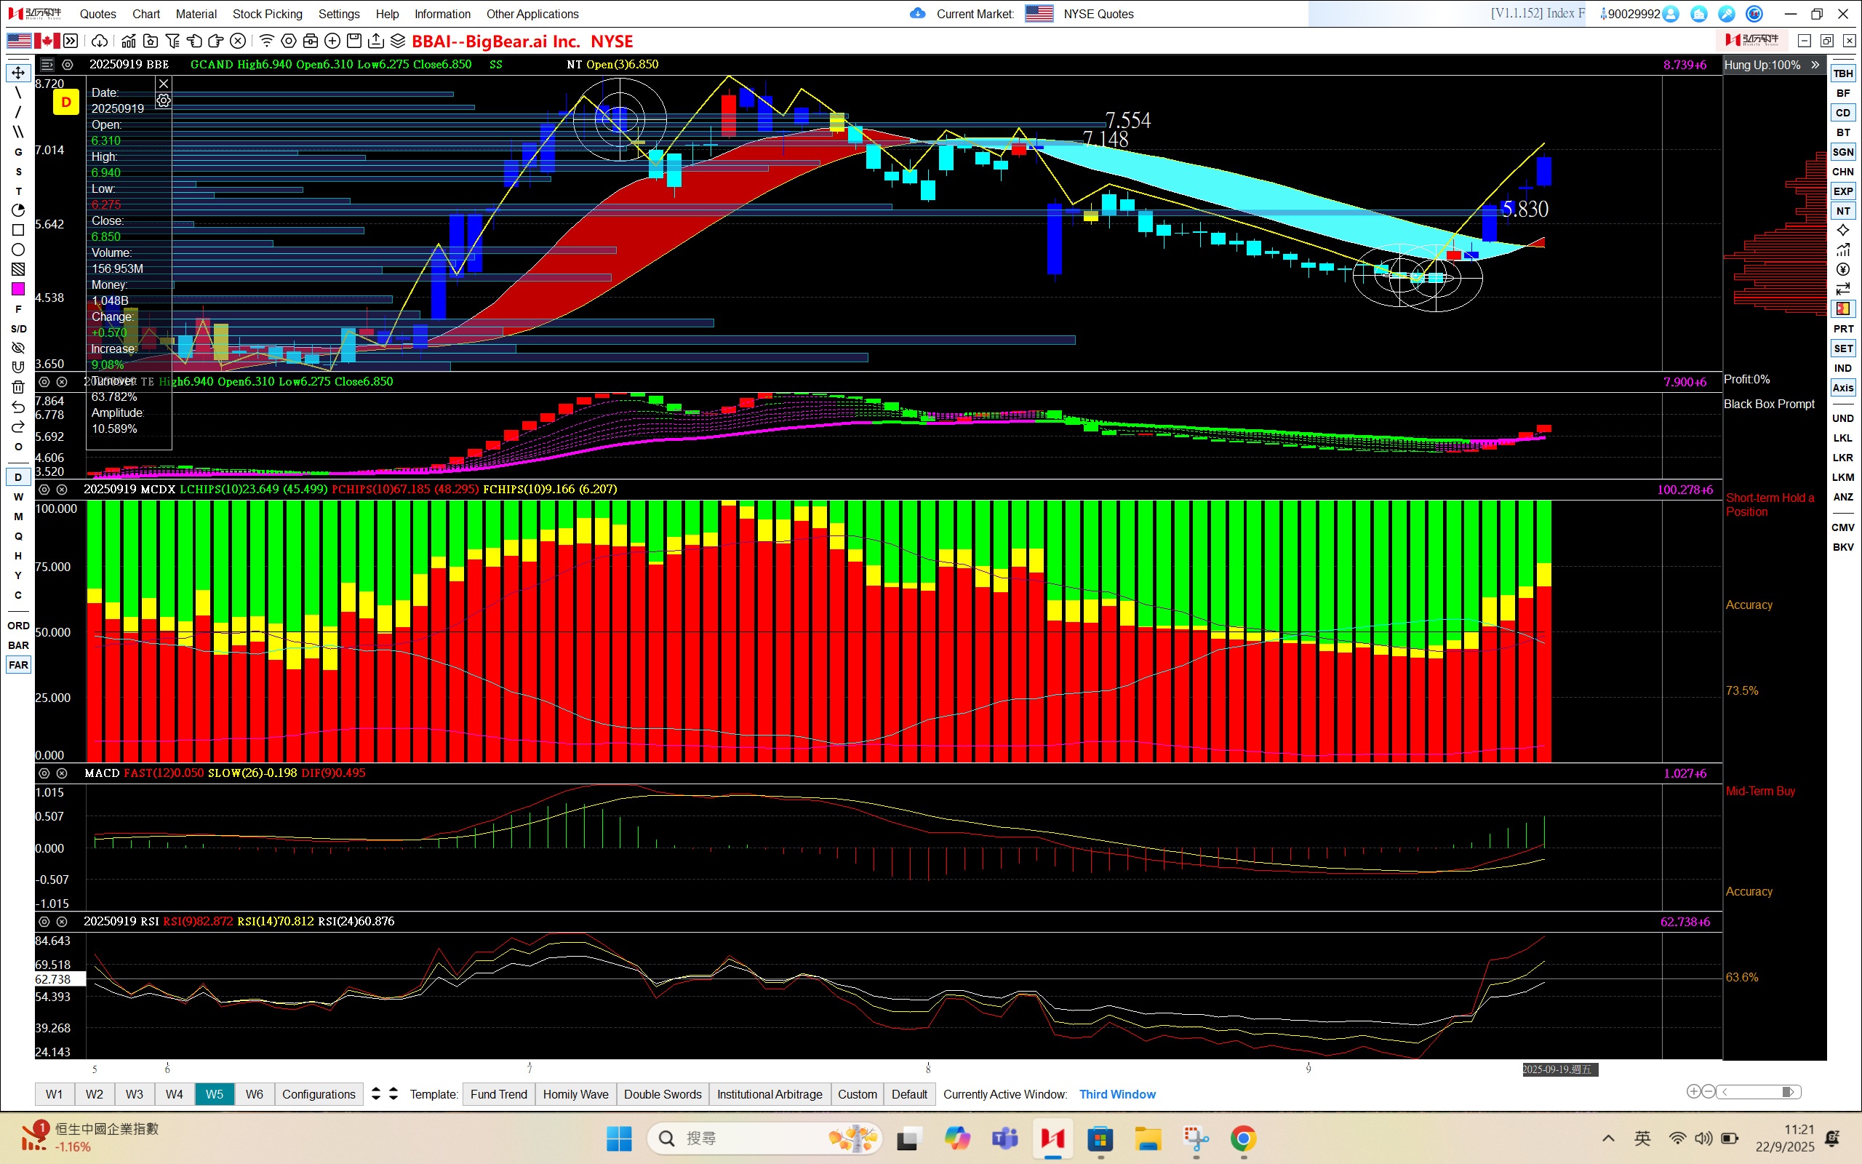Select Canada market flag
This screenshot has width=1862, height=1164.
(46, 41)
